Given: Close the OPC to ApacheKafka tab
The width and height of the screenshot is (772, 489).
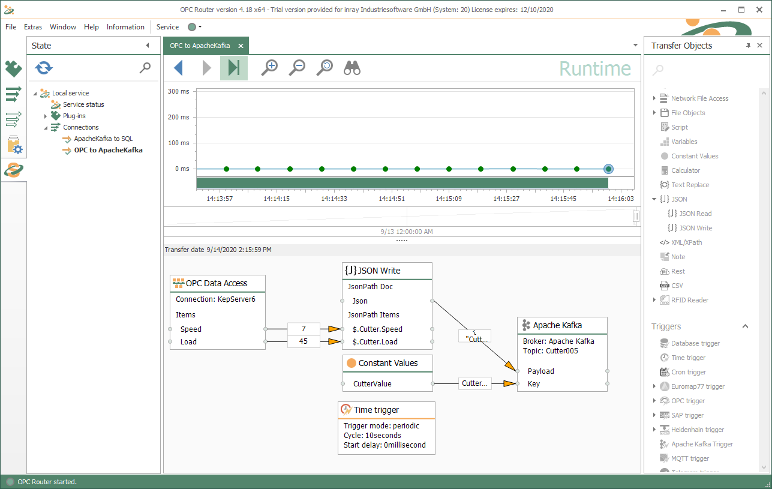Looking at the screenshot, I should click(241, 46).
